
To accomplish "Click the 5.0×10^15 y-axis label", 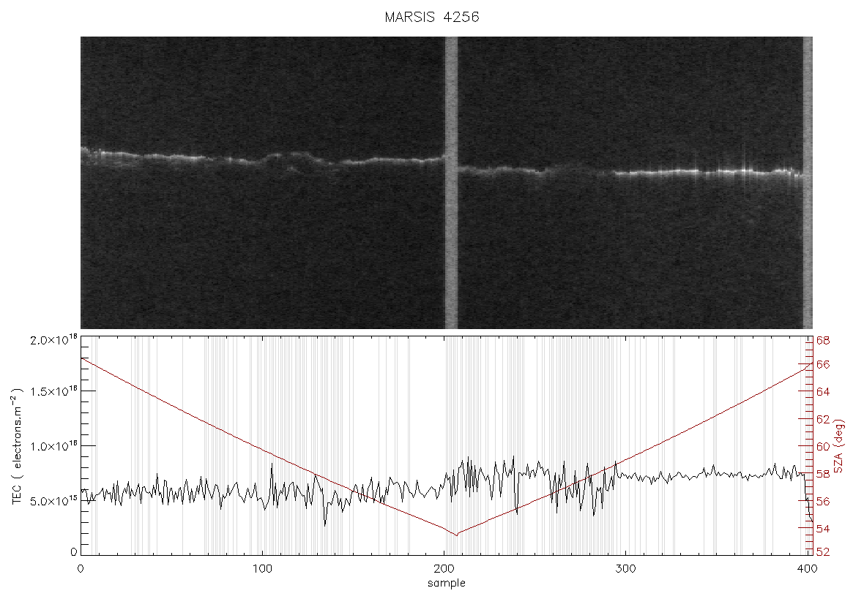I will coord(52,501).
